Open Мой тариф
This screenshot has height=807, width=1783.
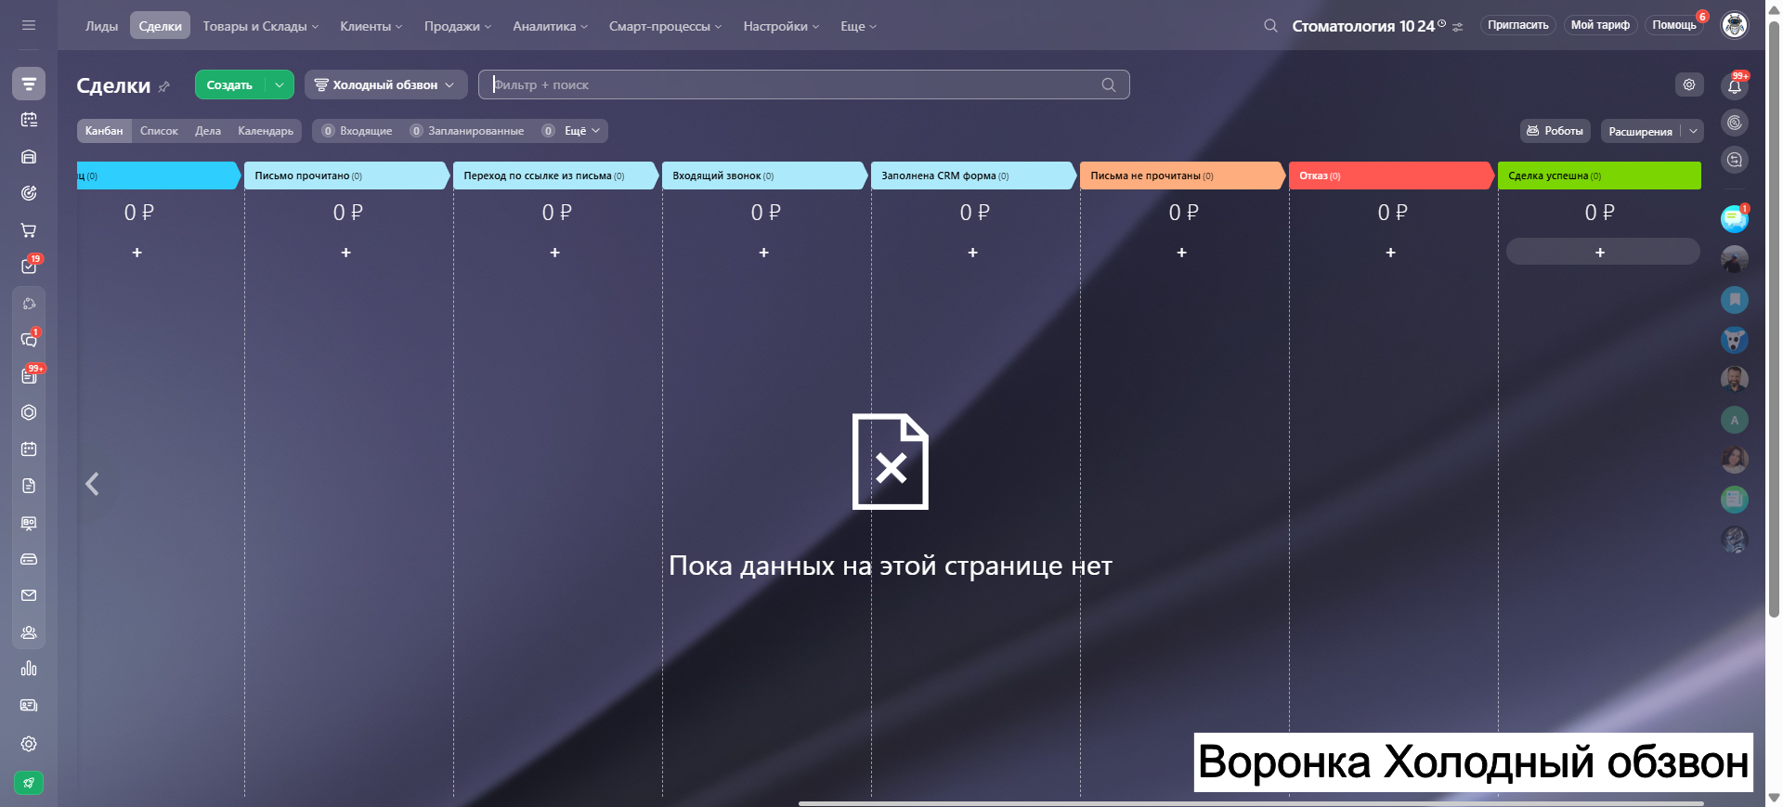pyautogui.click(x=1600, y=25)
